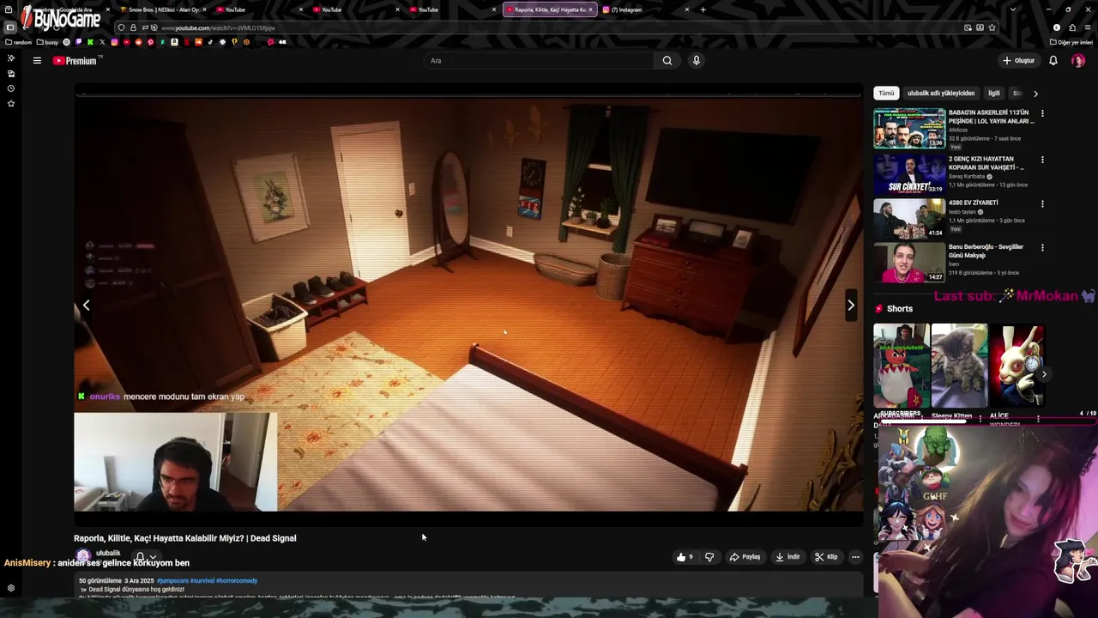The width and height of the screenshot is (1098, 618).
Task: Toggle the browser sidebar button
Action: point(10,27)
